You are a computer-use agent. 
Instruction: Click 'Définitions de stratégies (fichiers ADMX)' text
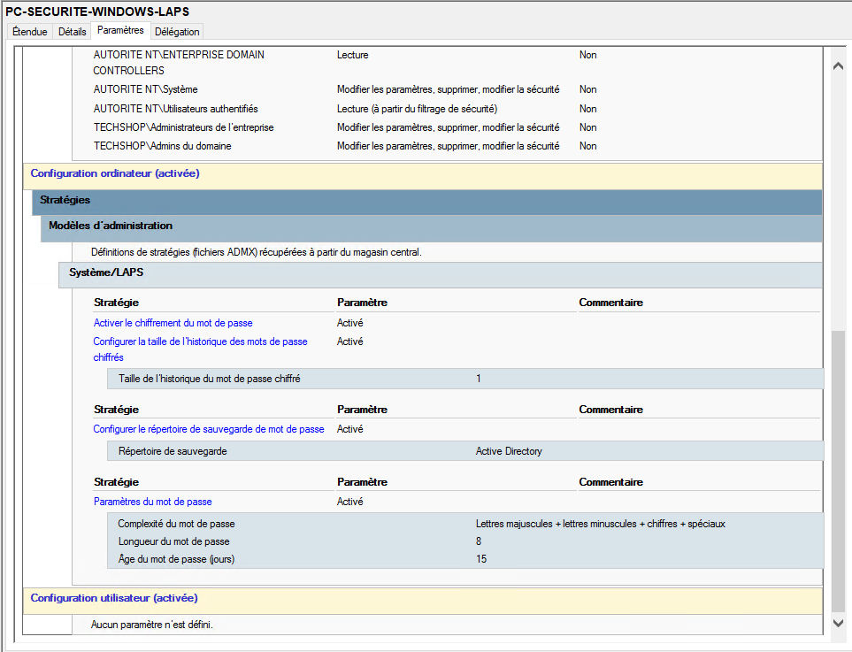click(256, 252)
